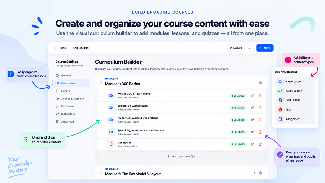
Task: Delete What is CSS & How It Works
Action: [260, 96]
